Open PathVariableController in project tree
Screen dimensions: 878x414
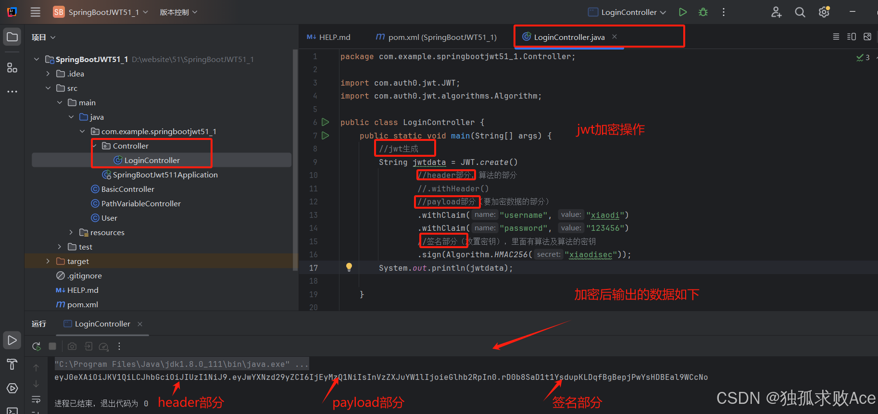coord(141,203)
